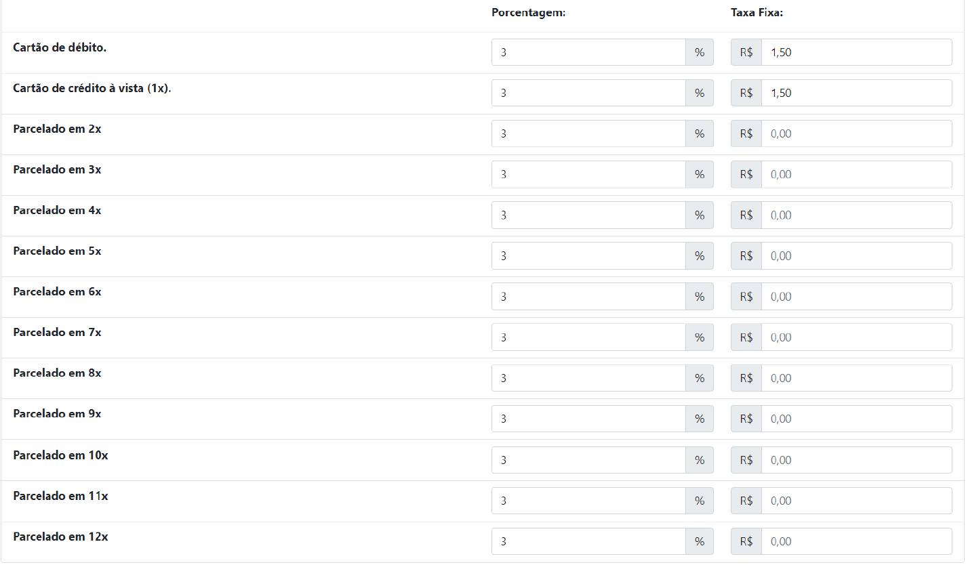The height and width of the screenshot is (565, 966).
Task: Click percentage field for Cartão de débito
Action: [x=588, y=52]
